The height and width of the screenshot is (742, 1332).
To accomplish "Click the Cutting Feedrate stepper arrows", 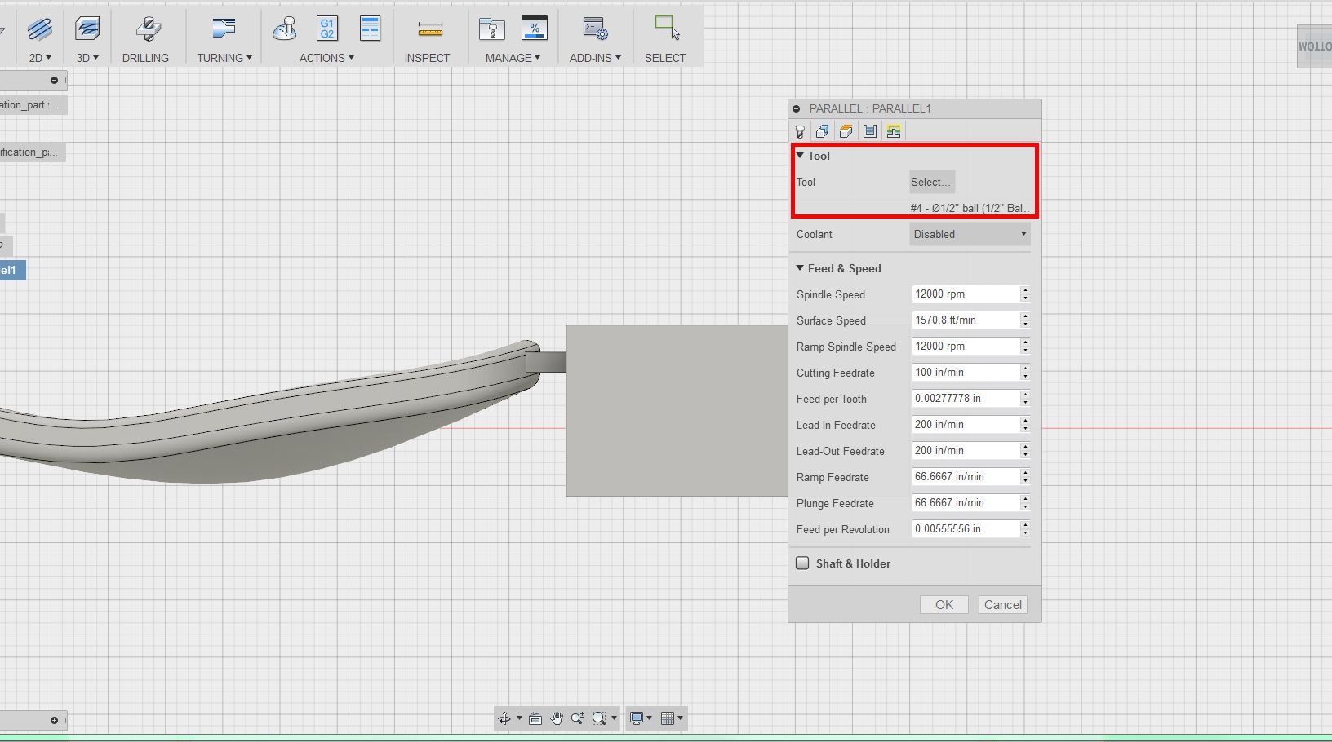I will coord(1025,373).
